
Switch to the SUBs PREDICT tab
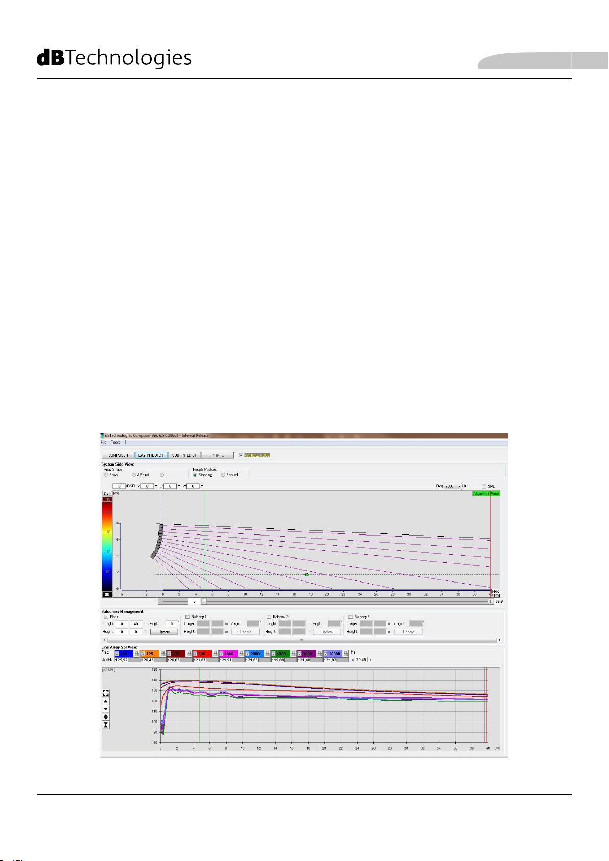pos(184,455)
